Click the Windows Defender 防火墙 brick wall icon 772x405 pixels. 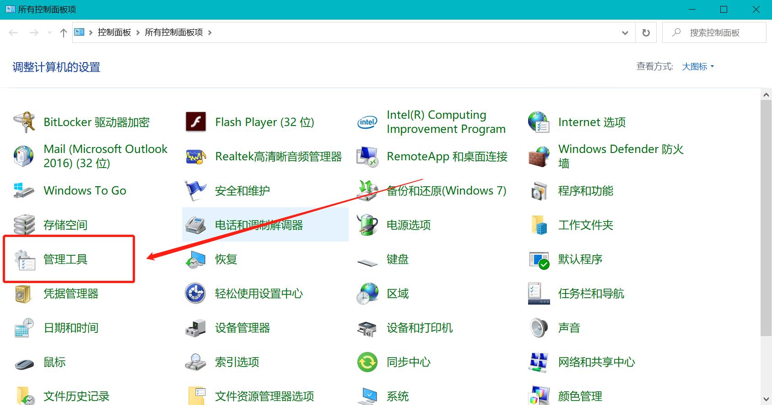(539, 156)
